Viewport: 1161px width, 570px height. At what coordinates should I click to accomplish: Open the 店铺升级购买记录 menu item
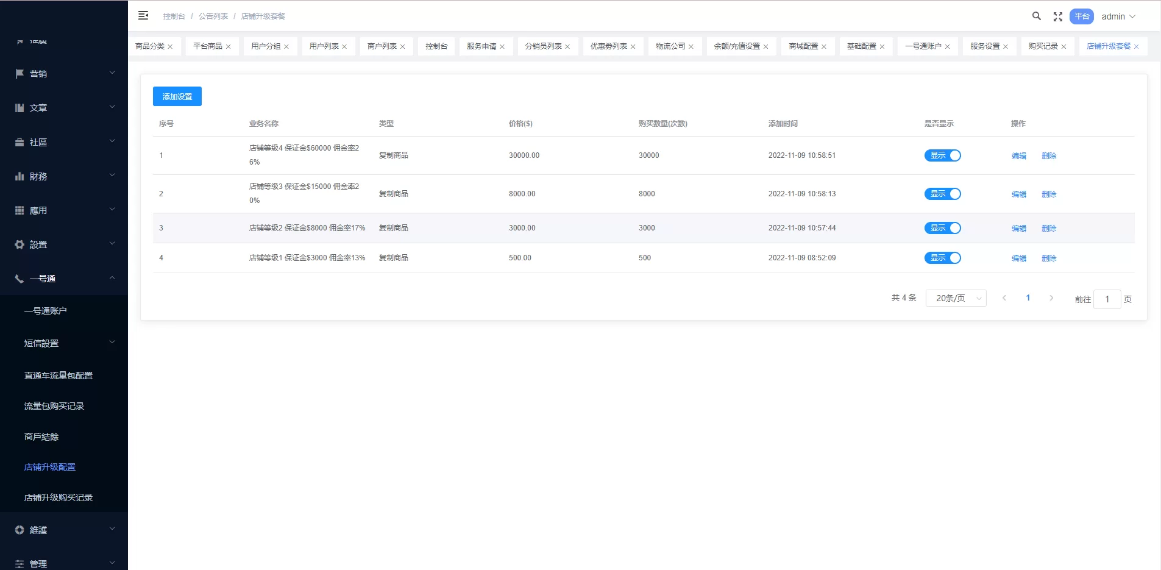[58, 497]
